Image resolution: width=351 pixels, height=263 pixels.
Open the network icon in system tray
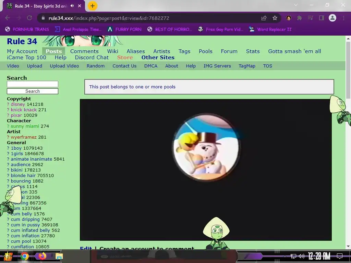(x=293, y=256)
